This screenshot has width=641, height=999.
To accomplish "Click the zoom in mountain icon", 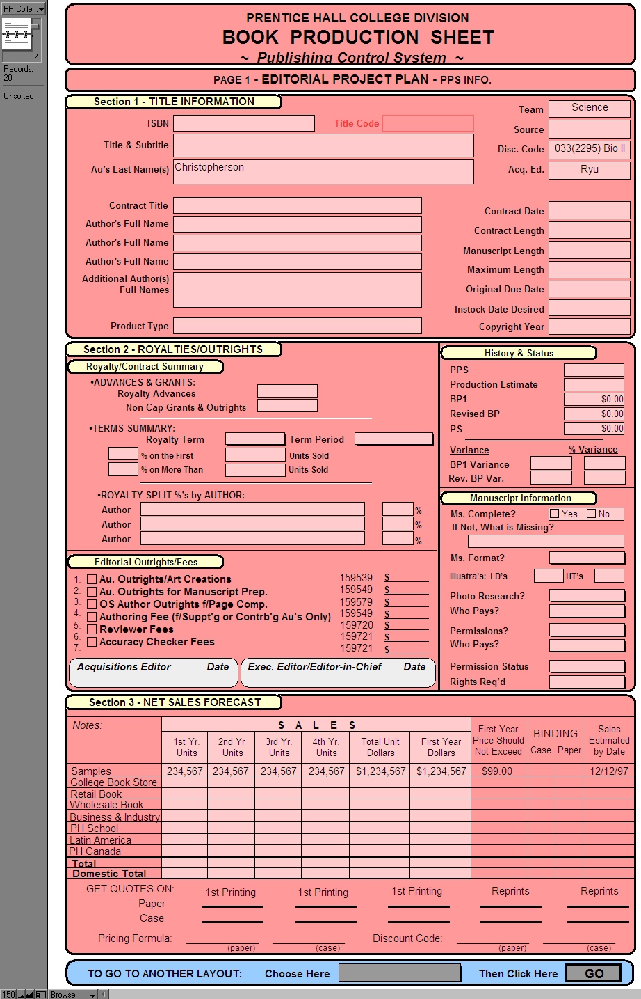I will 30,995.
